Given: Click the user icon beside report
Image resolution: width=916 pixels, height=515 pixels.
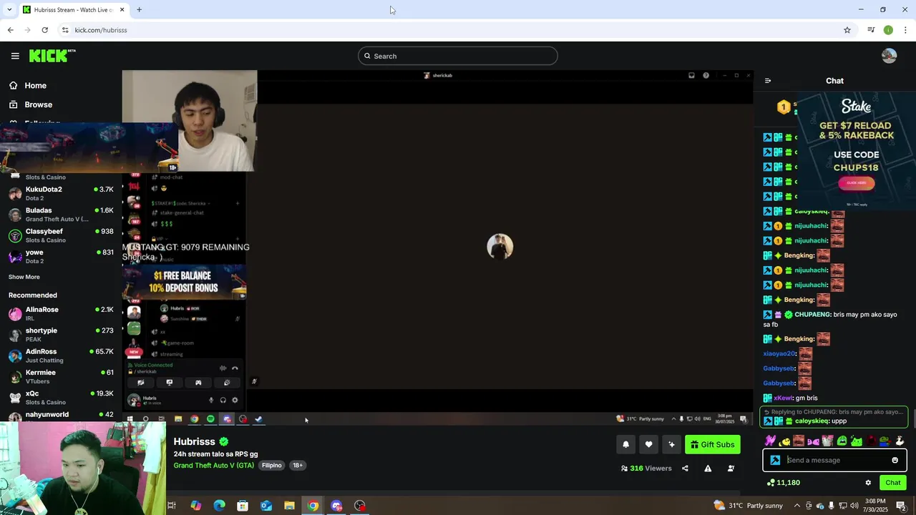Looking at the screenshot, I should [x=731, y=469].
